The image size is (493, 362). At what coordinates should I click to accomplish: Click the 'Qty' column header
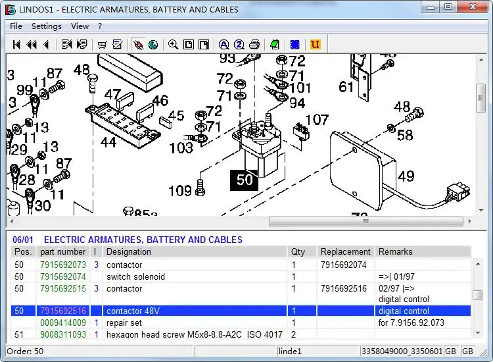pos(302,252)
